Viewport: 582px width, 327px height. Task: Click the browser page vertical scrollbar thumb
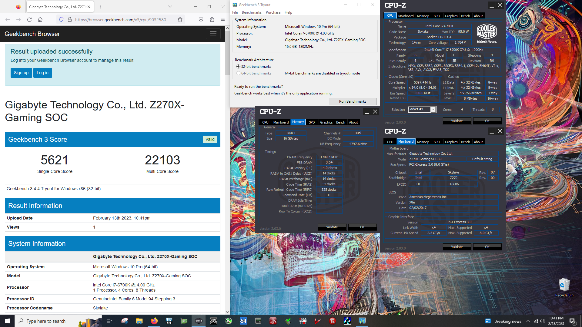227,53
